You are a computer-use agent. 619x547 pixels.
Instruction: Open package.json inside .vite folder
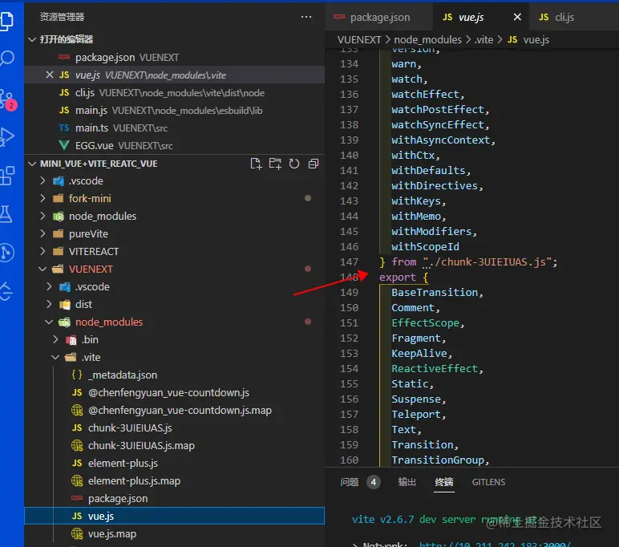point(174,498)
